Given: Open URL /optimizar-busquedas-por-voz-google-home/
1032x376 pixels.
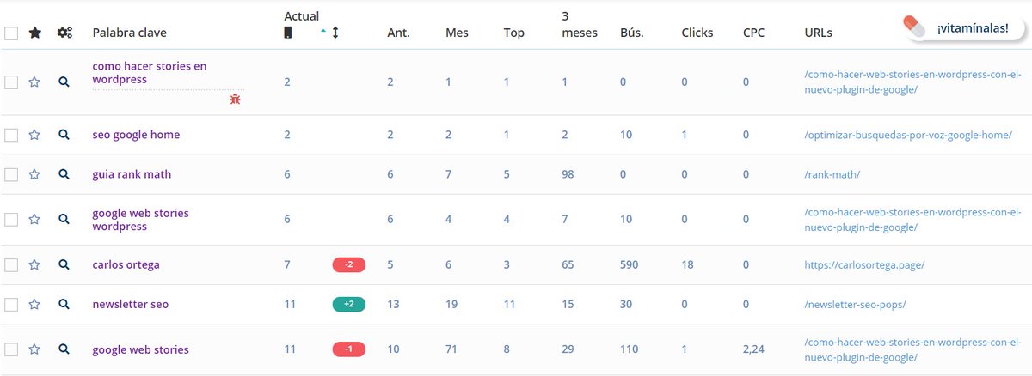Looking at the screenshot, I should tap(908, 135).
